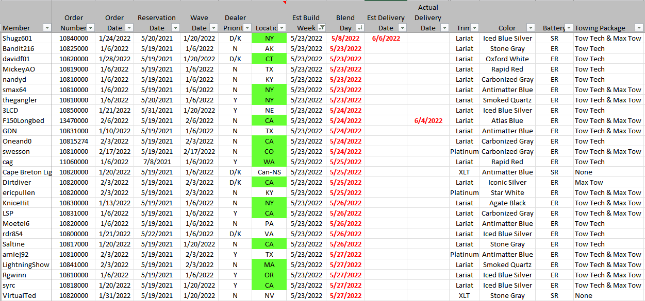
Task: Select the Member cell for F150Longbed
Action: coord(26,121)
